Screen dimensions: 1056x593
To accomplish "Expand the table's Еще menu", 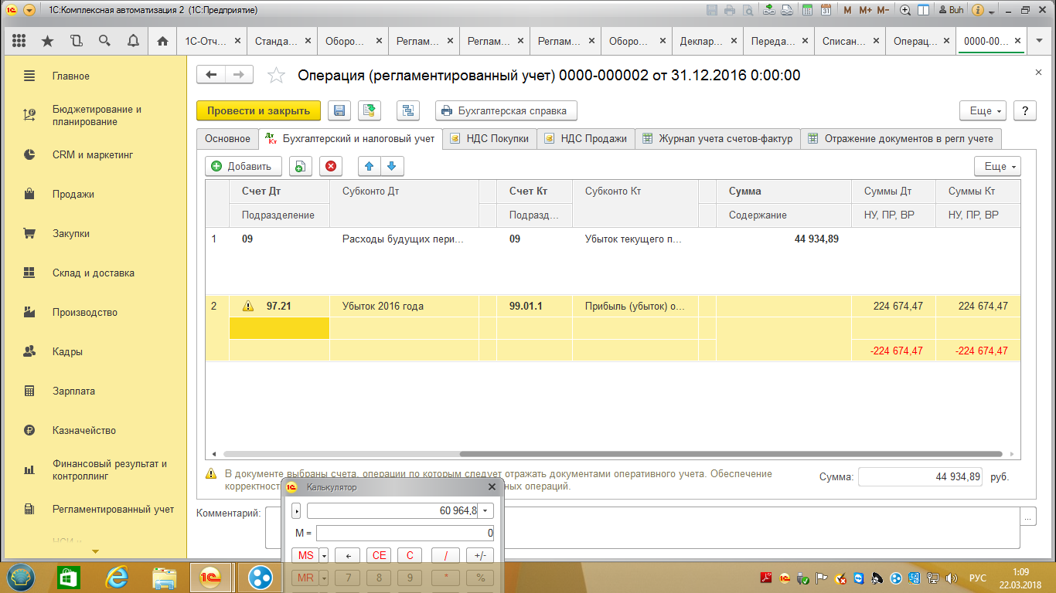I will coord(997,166).
